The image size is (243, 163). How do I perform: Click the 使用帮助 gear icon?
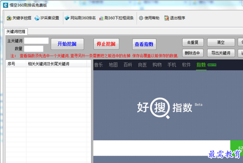point(141,18)
